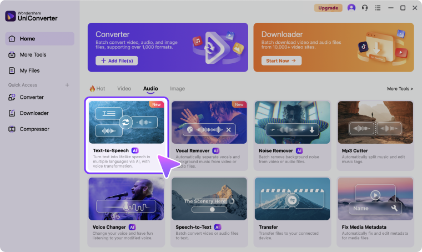This screenshot has height=252, width=422.
Task: Click the Mp3 Cutter title text
Action: [355, 150]
